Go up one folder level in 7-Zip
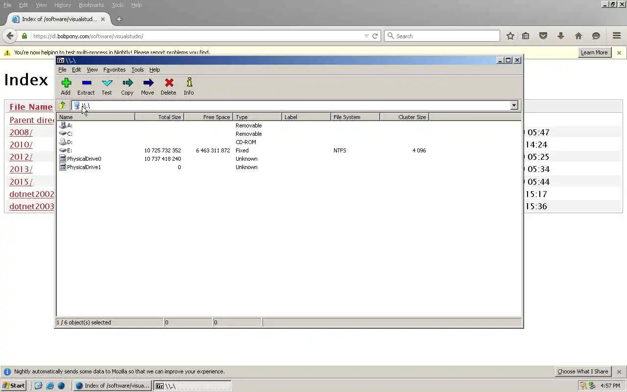The width and height of the screenshot is (627, 392). point(62,105)
